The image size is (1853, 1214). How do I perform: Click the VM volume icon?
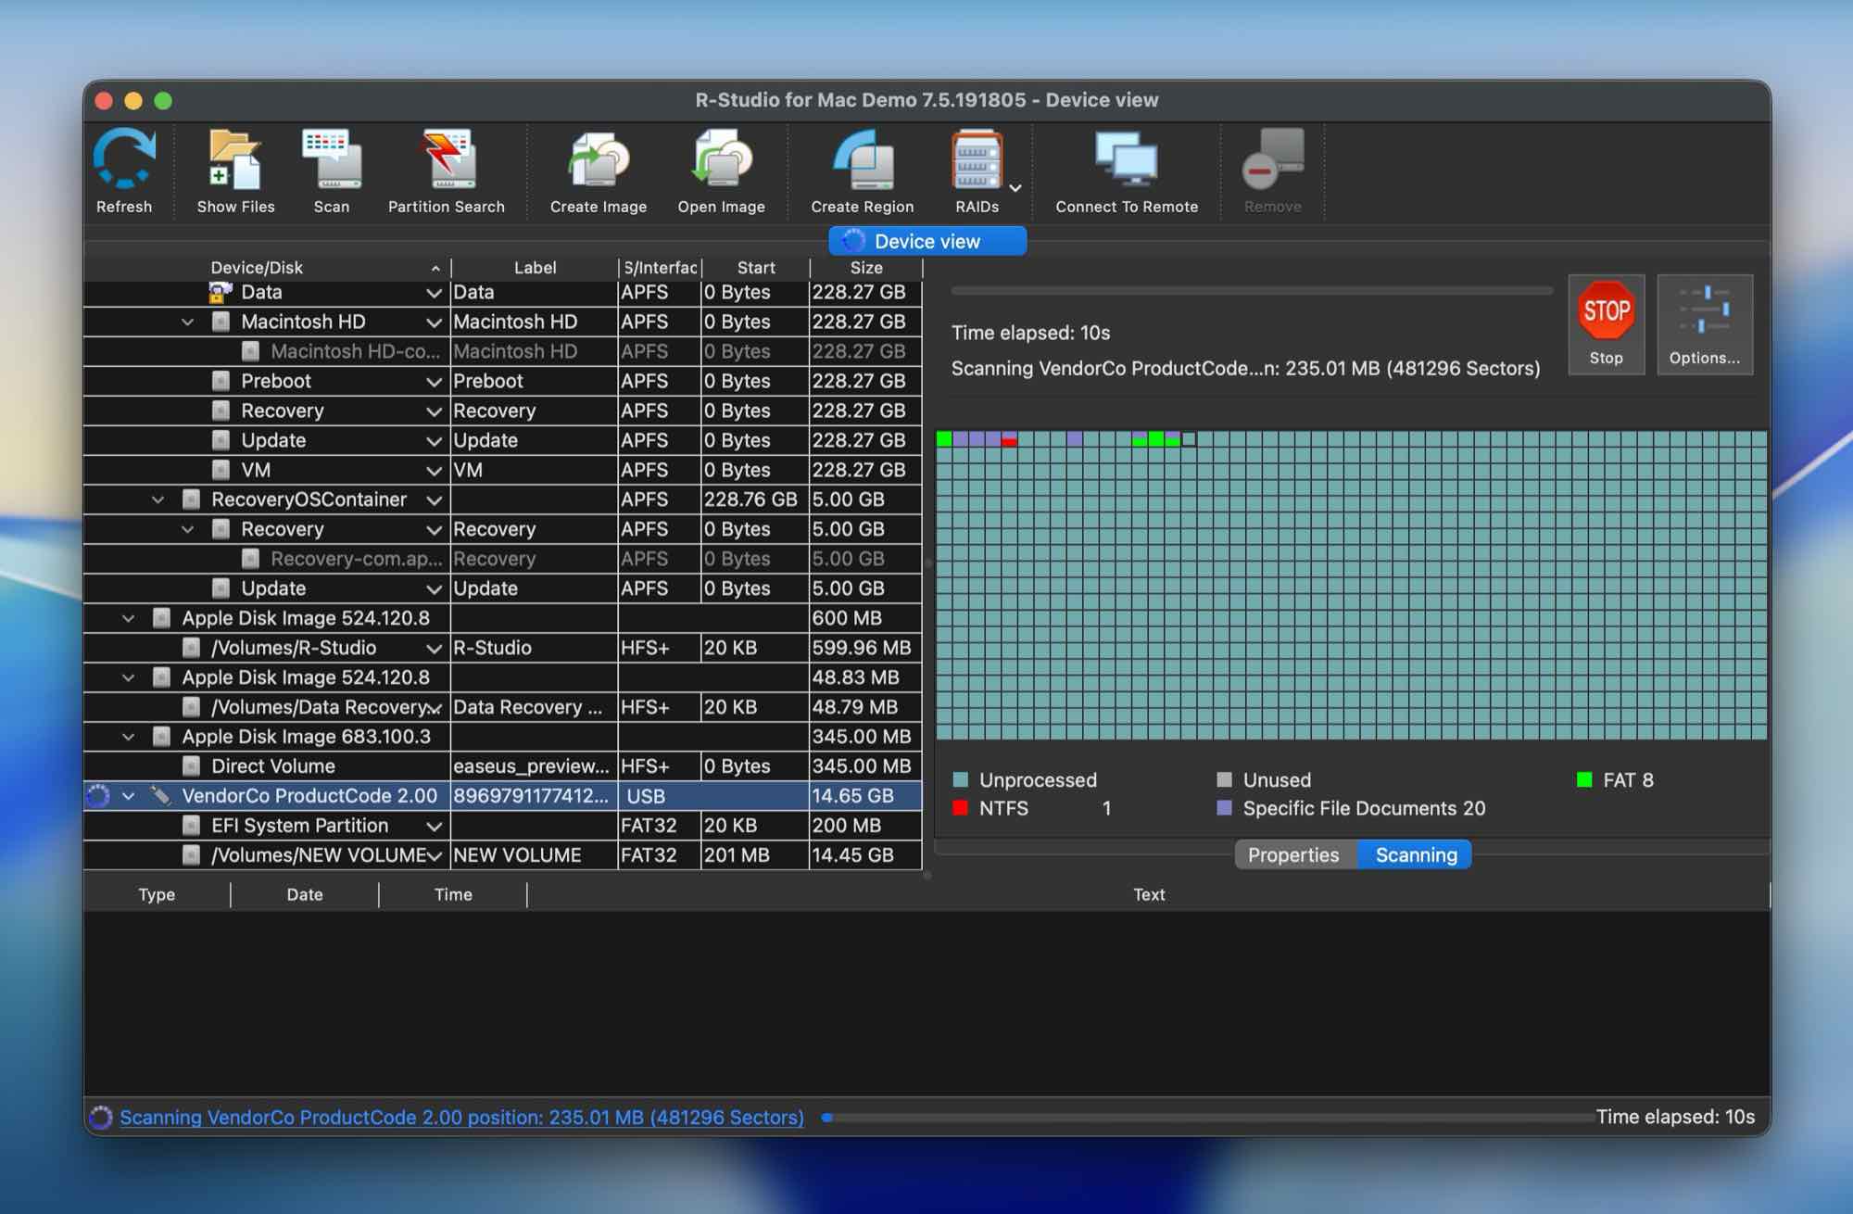(221, 470)
